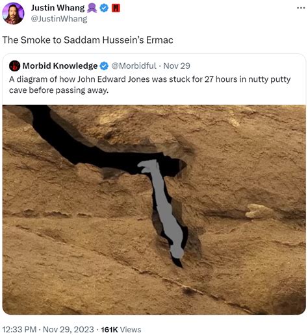Click Morbid Knowledge's verified checkmark
Screen dimensions: 308x335
click(x=105, y=66)
